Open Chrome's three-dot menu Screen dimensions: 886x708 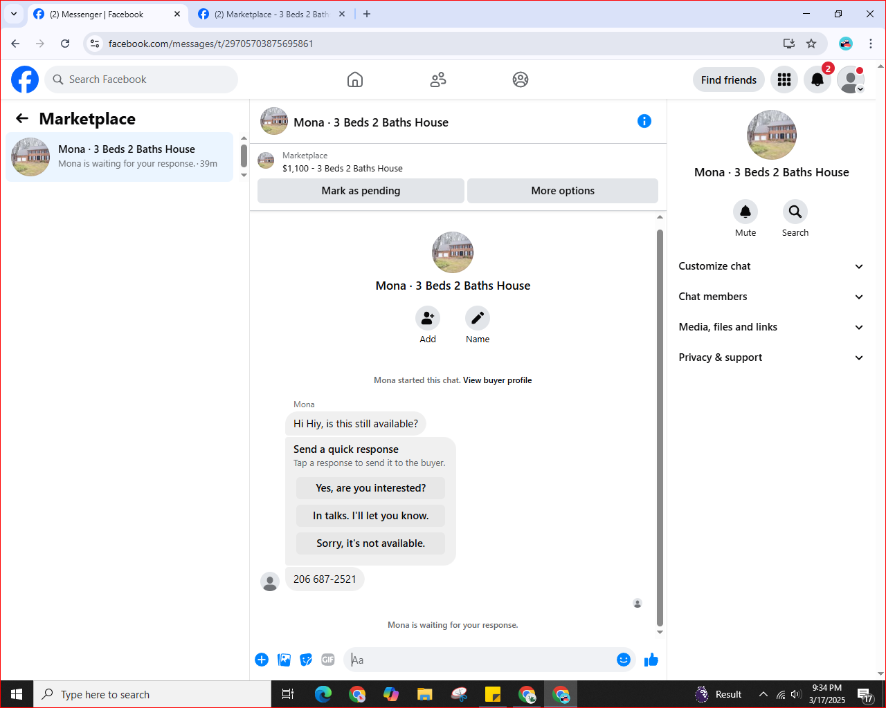point(871,44)
